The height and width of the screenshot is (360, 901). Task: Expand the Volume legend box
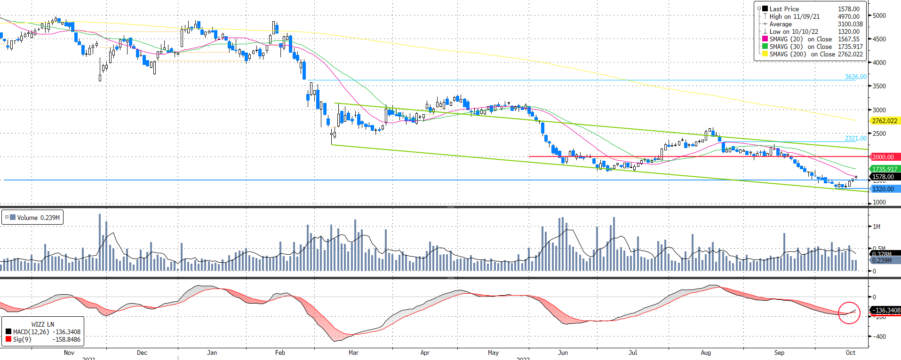click(7, 217)
